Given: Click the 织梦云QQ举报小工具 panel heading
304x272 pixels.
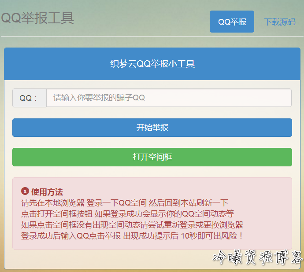Looking at the screenshot, I should [x=152, y=64].
